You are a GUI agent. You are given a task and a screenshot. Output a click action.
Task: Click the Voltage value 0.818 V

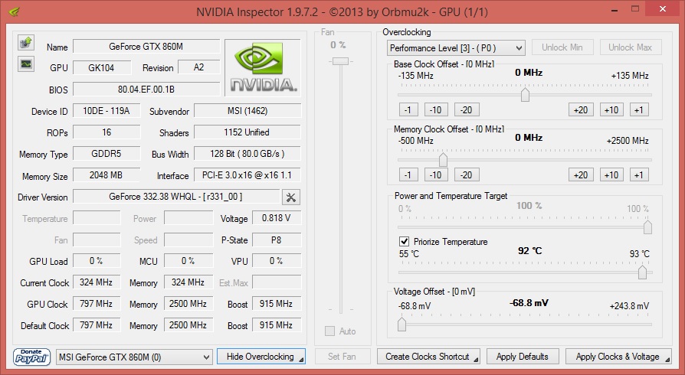(x=277, y=218)
